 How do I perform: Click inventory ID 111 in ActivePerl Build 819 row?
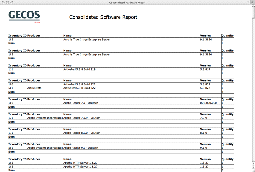point(11,69)
